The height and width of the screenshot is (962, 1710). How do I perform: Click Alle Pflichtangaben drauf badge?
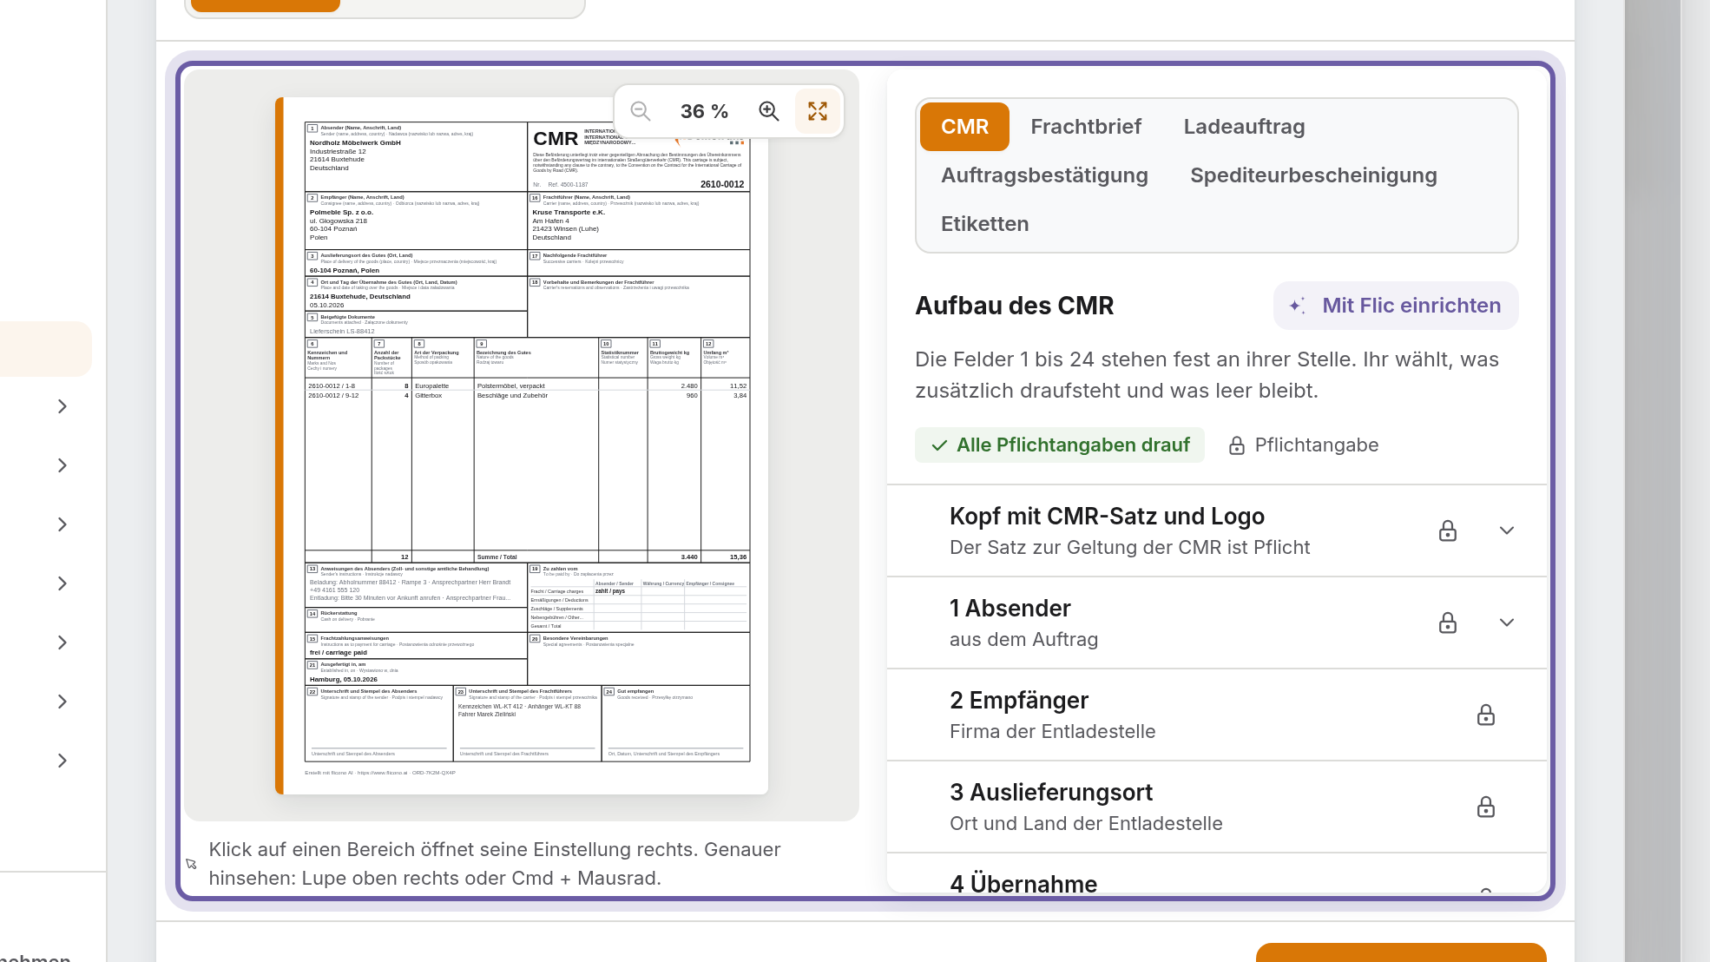[x=1060, y=445]
